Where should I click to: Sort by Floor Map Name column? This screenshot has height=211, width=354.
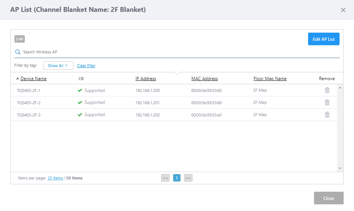270,79
